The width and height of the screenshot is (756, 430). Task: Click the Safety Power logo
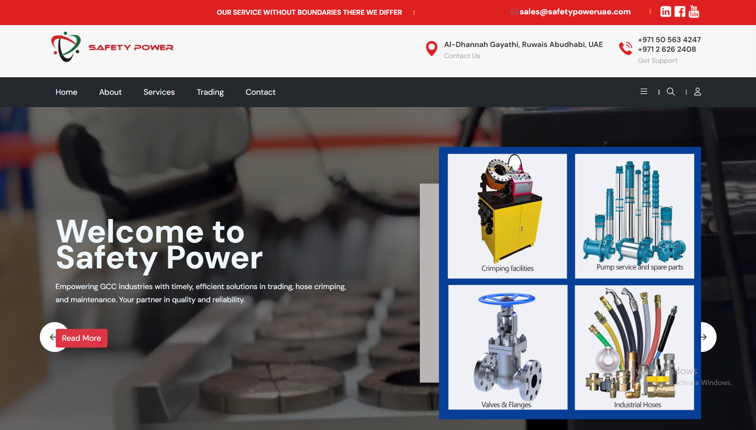point(112,47)
